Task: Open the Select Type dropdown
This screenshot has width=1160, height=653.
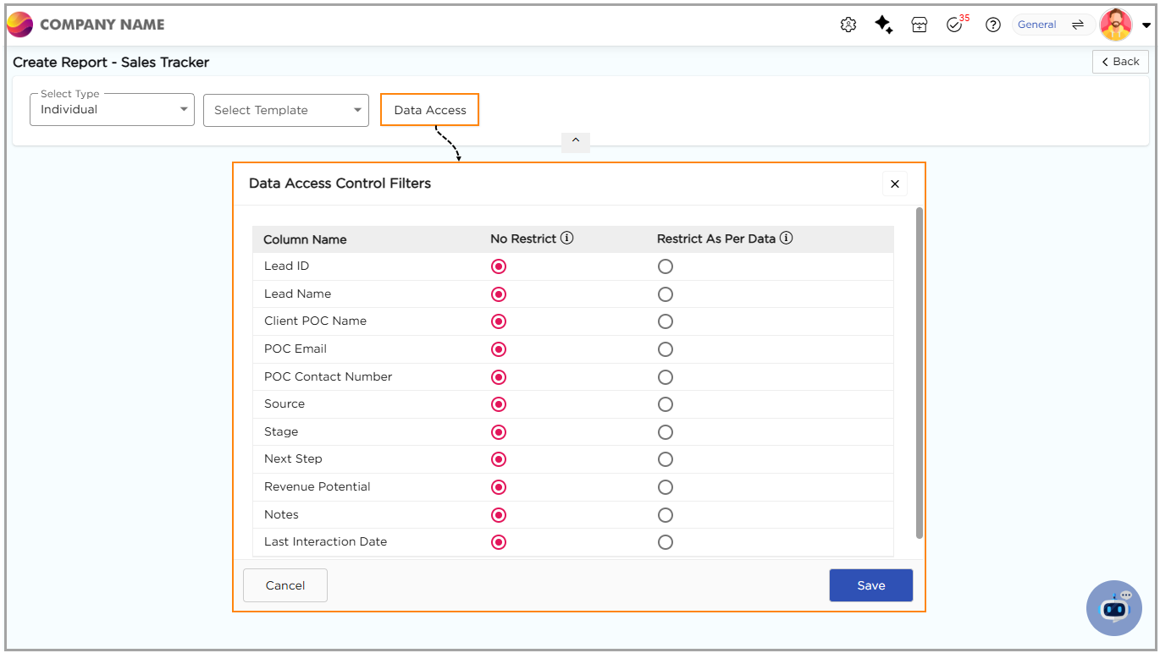Action: pyautogui.click(x=112, y=110)
